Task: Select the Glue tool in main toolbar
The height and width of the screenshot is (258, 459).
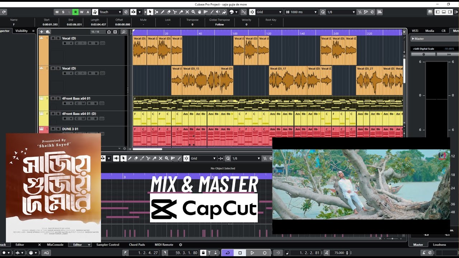Action: 181,12
